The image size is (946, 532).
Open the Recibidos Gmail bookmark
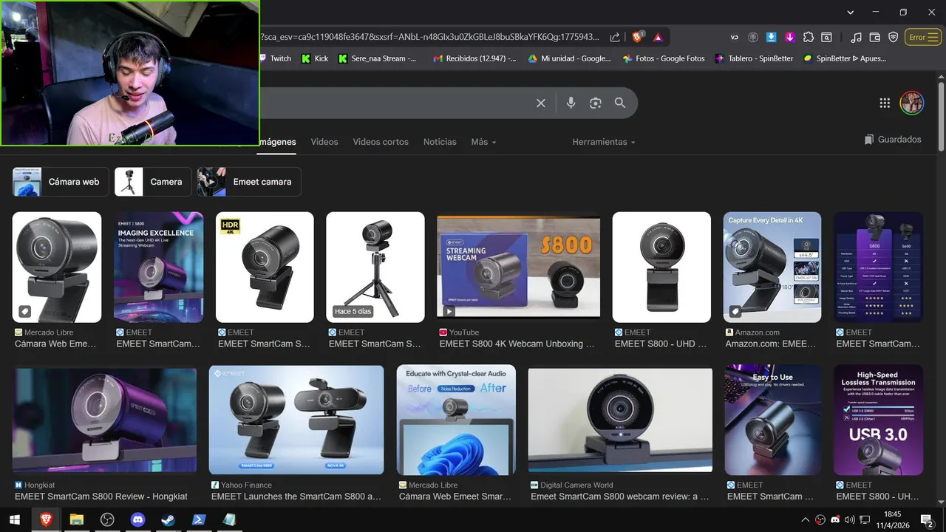tap(474, 58)
